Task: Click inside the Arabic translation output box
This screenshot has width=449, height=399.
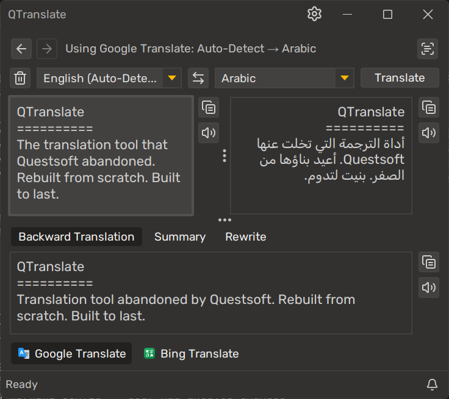Action: click(x=321, y=155)
